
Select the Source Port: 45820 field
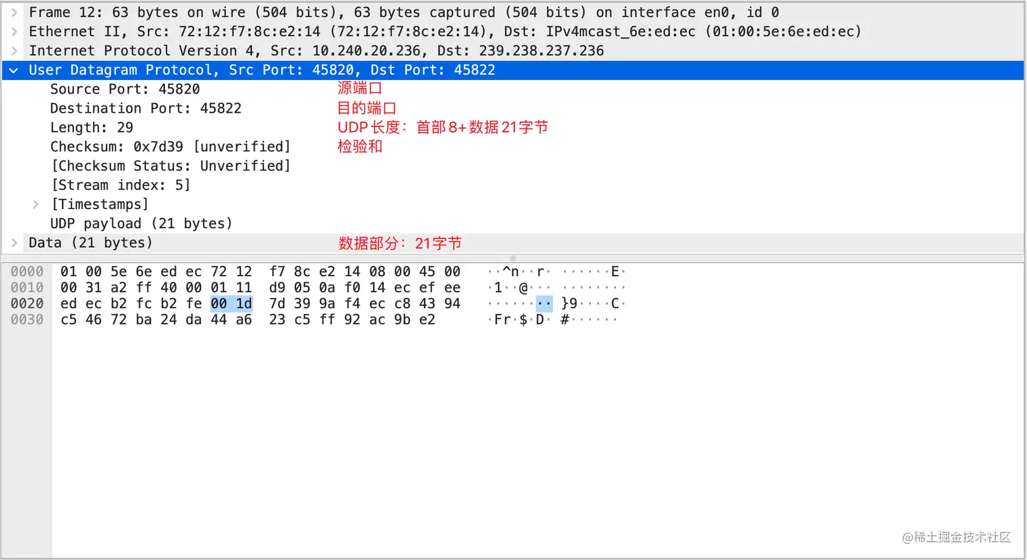(x=125, y=89)
